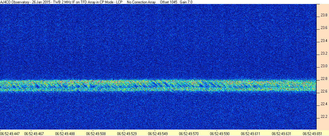The height and width of the screenshot is (136, 329).
Task: Click the 23.0 frequency axis label
Action: [324, 66]
